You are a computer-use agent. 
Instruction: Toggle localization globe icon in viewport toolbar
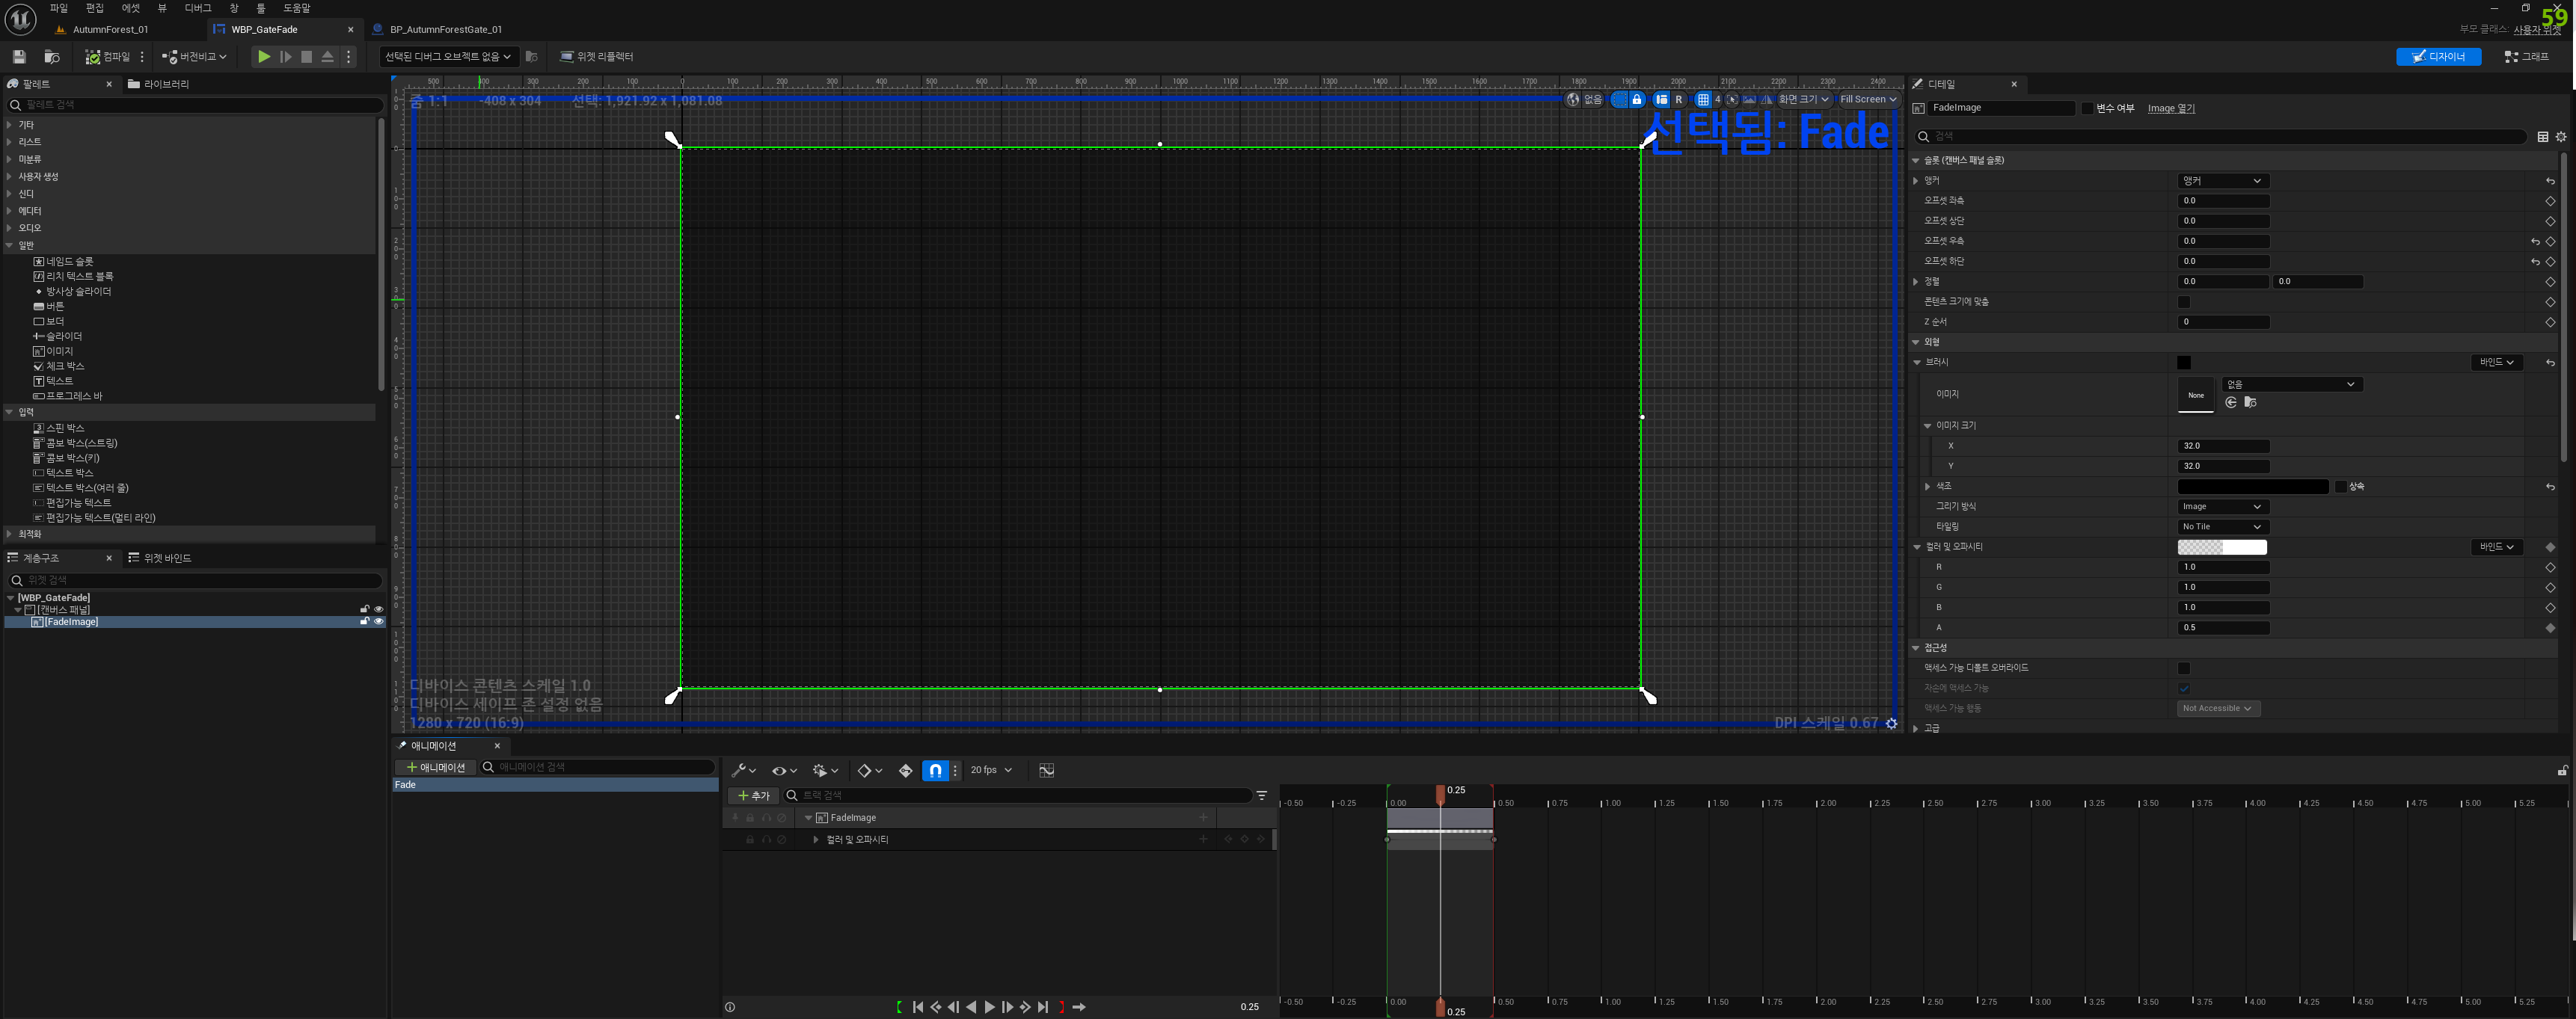tap(1573, 100)
